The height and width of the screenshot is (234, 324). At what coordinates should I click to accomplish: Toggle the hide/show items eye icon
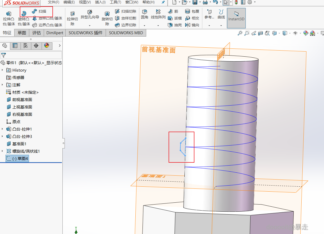295,33
